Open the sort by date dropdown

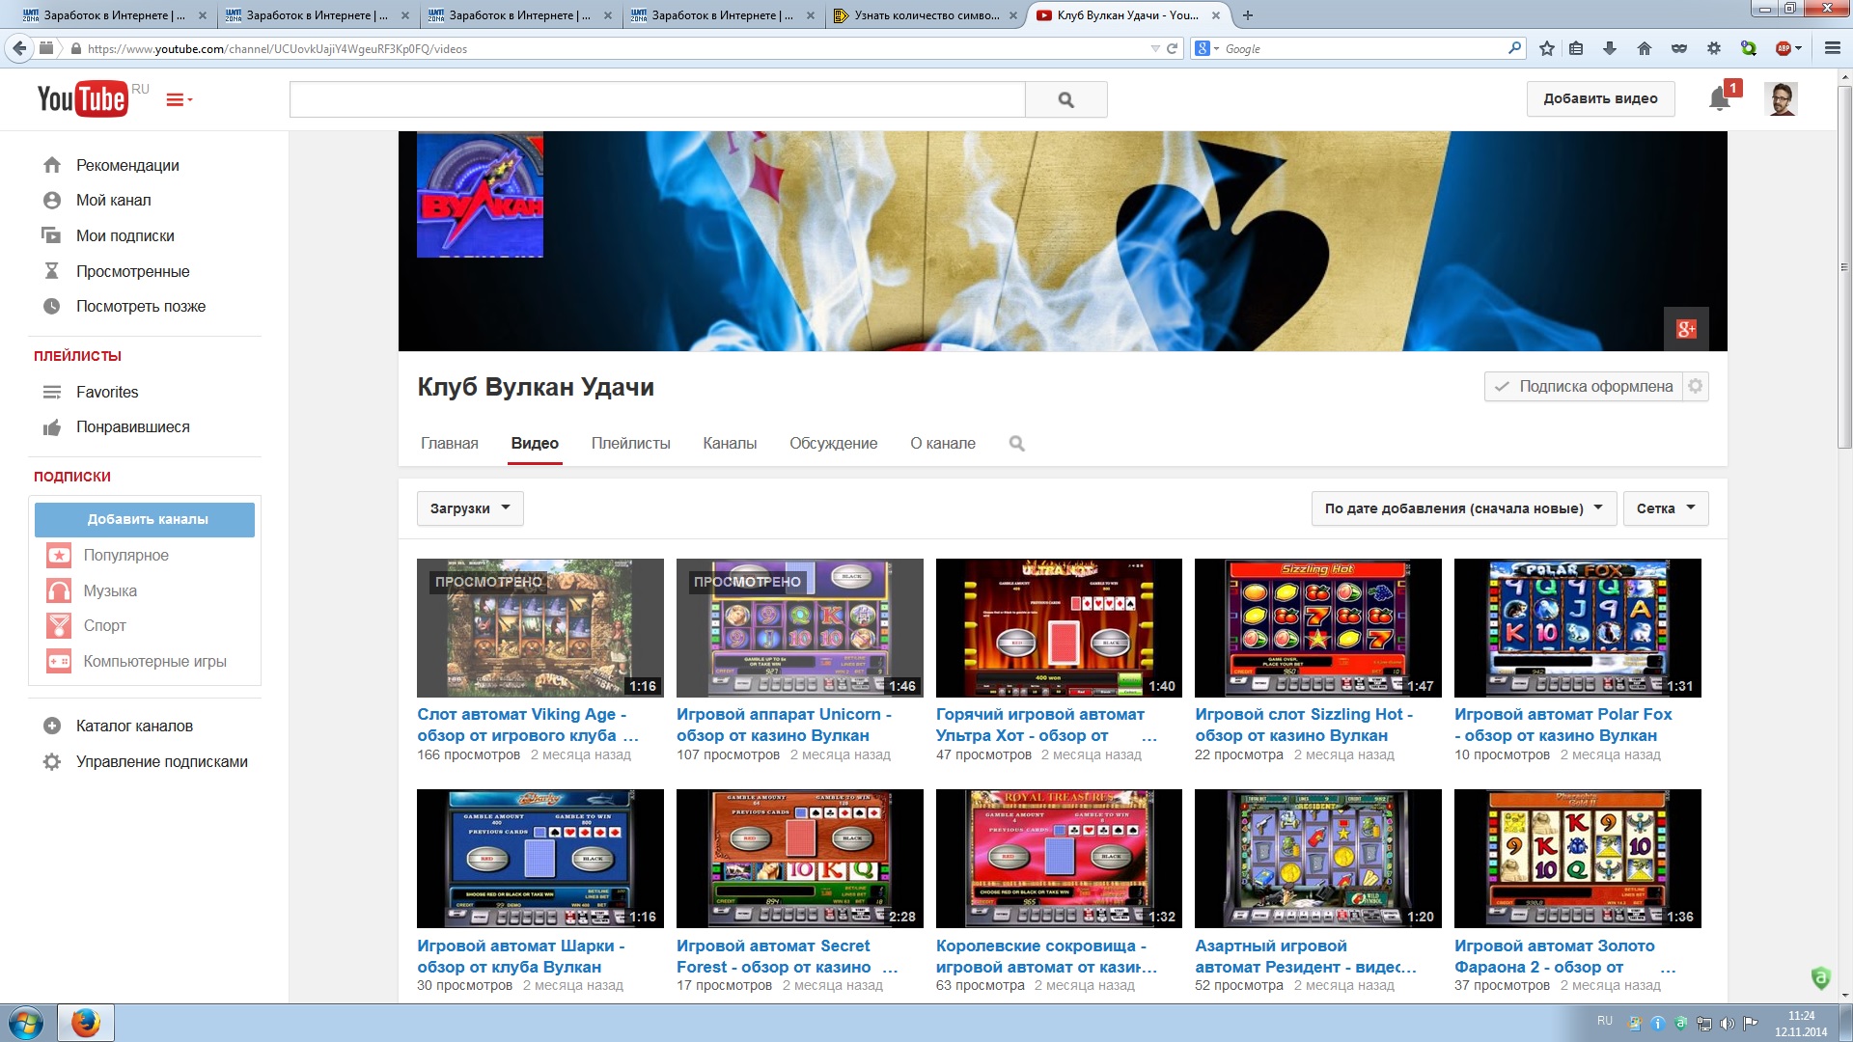[x=1463, y=508]
